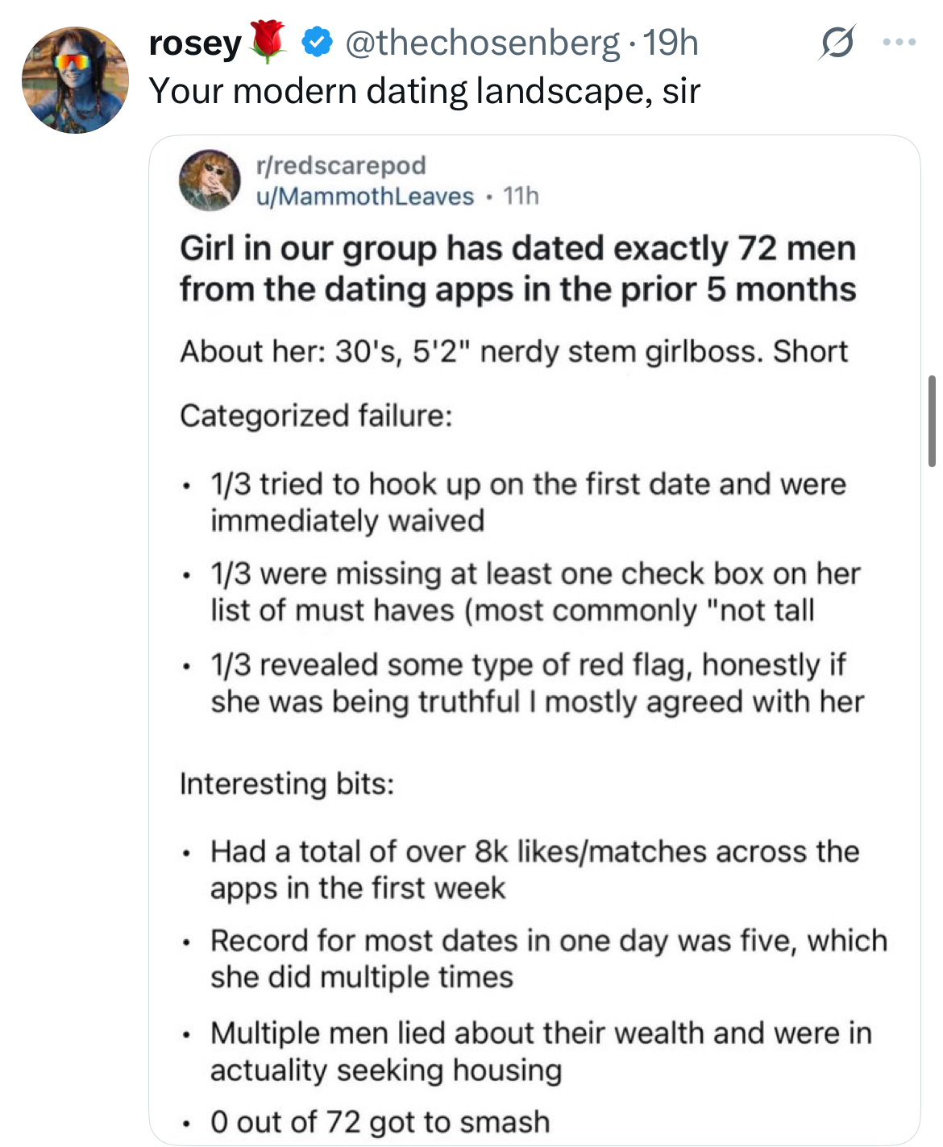Click the vertical scrollbar thumb

click(x=932, y=420)
